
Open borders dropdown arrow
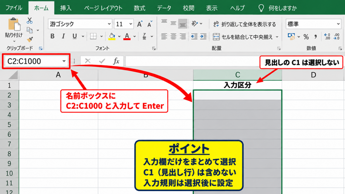[x=102, y=37]
